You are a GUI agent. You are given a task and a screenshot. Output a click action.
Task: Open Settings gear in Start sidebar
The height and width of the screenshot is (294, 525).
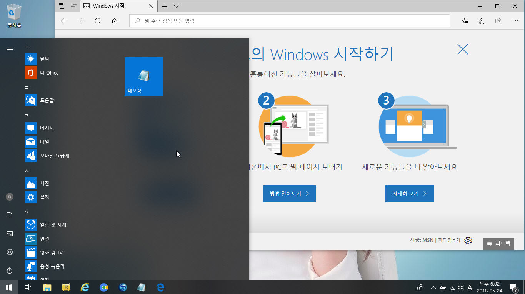[10, 252]
